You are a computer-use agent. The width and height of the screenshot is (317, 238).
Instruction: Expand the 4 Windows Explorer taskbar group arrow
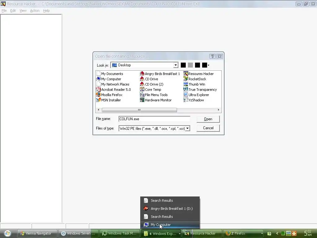(x=180, y=234)
